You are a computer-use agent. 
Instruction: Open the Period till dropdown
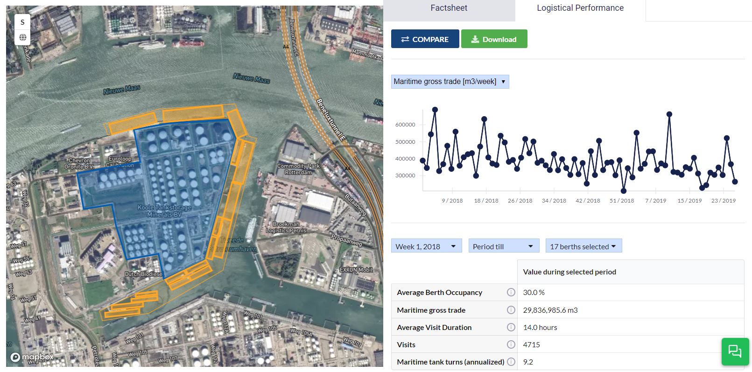[503, 246]
